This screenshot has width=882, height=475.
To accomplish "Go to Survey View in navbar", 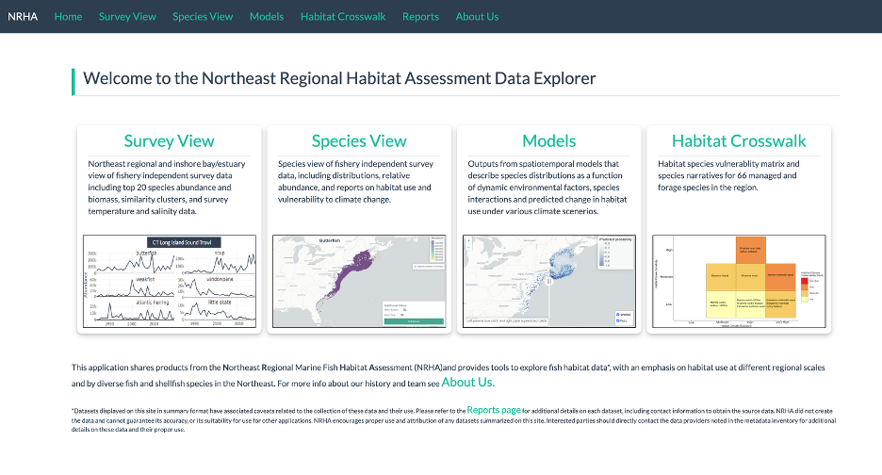I will (127, 16).
